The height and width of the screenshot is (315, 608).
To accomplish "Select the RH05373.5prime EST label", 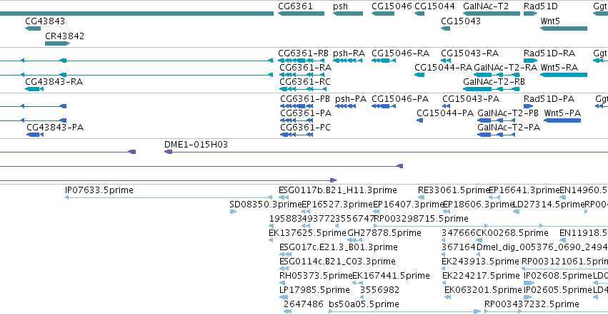I will click(x=316, y=276).
